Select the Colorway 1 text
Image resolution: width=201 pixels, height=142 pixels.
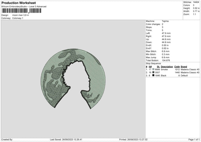click(17, 18)
